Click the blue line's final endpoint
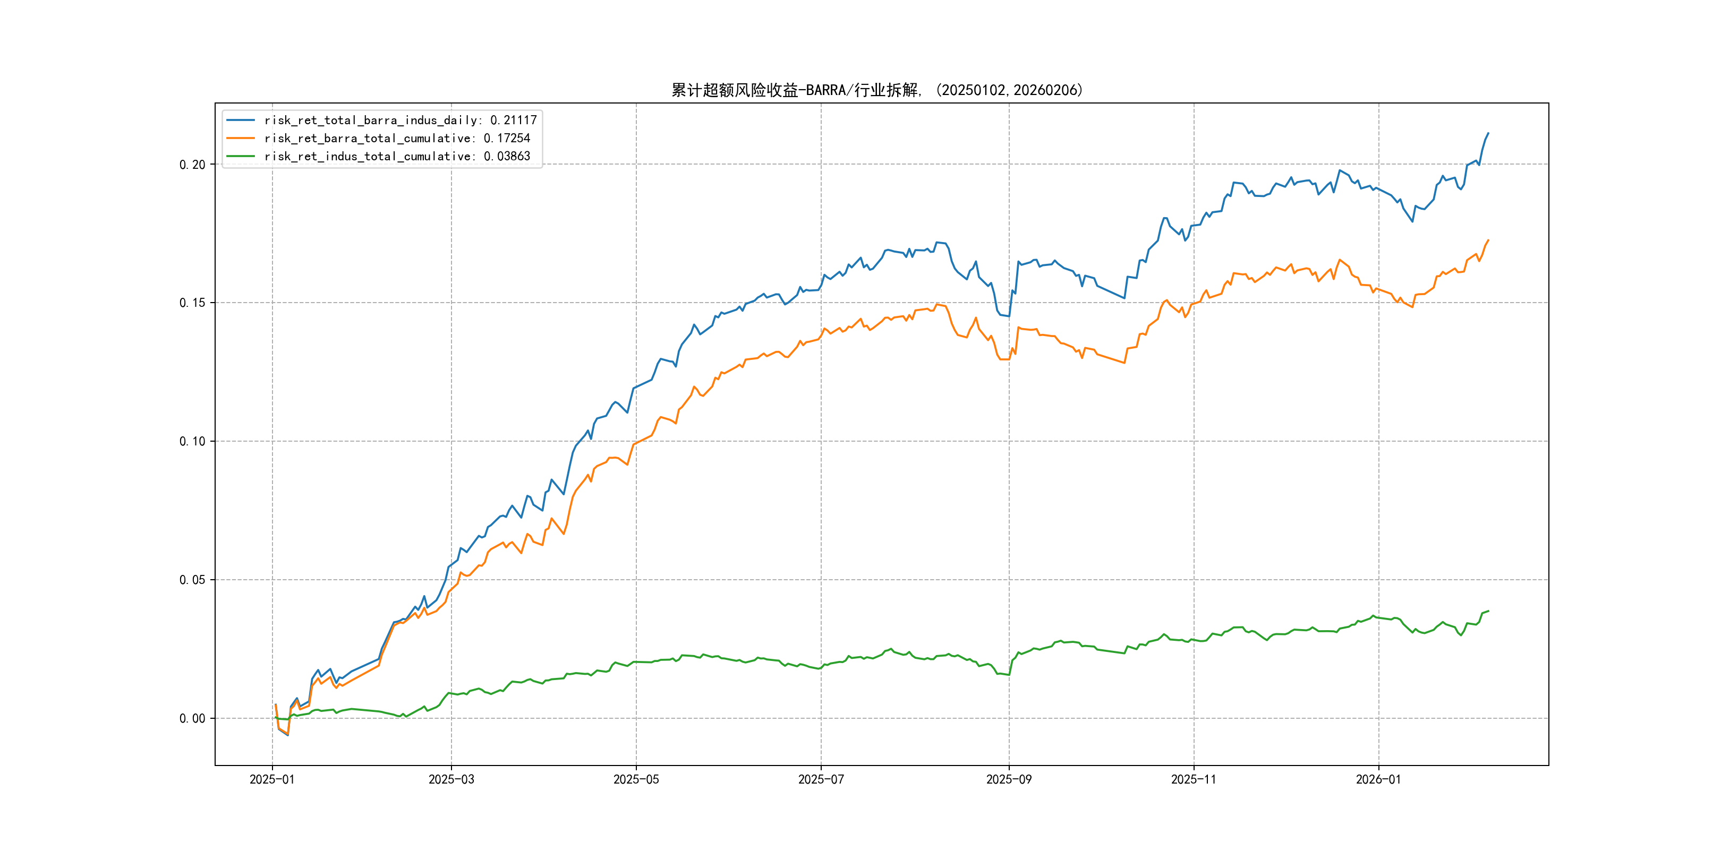The height and width of the screenshot is (860, 1721). tap(1488, 134)
